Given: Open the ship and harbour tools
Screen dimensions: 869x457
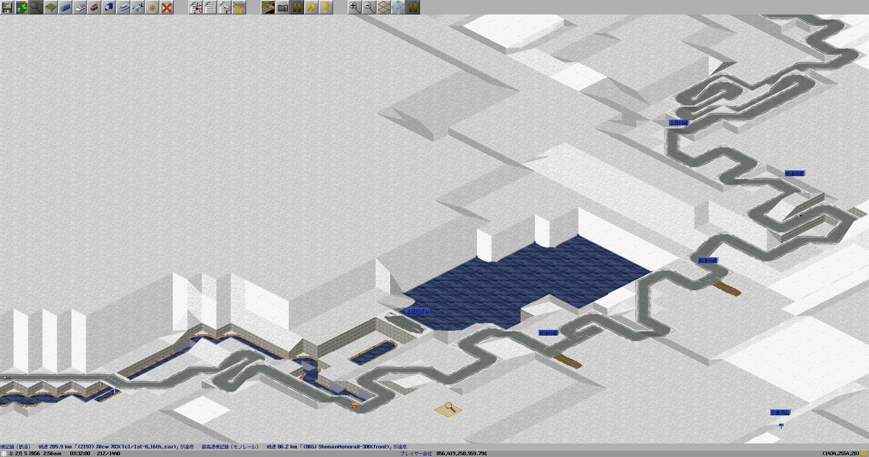Looking at the screenshot, I should coord(123,7).
